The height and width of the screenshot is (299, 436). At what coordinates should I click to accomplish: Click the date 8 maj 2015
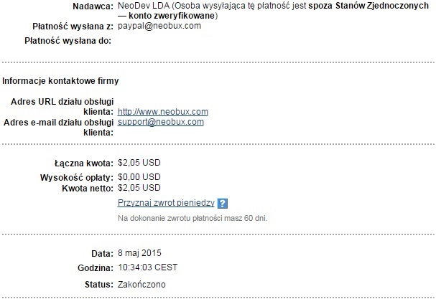(139, 253)
